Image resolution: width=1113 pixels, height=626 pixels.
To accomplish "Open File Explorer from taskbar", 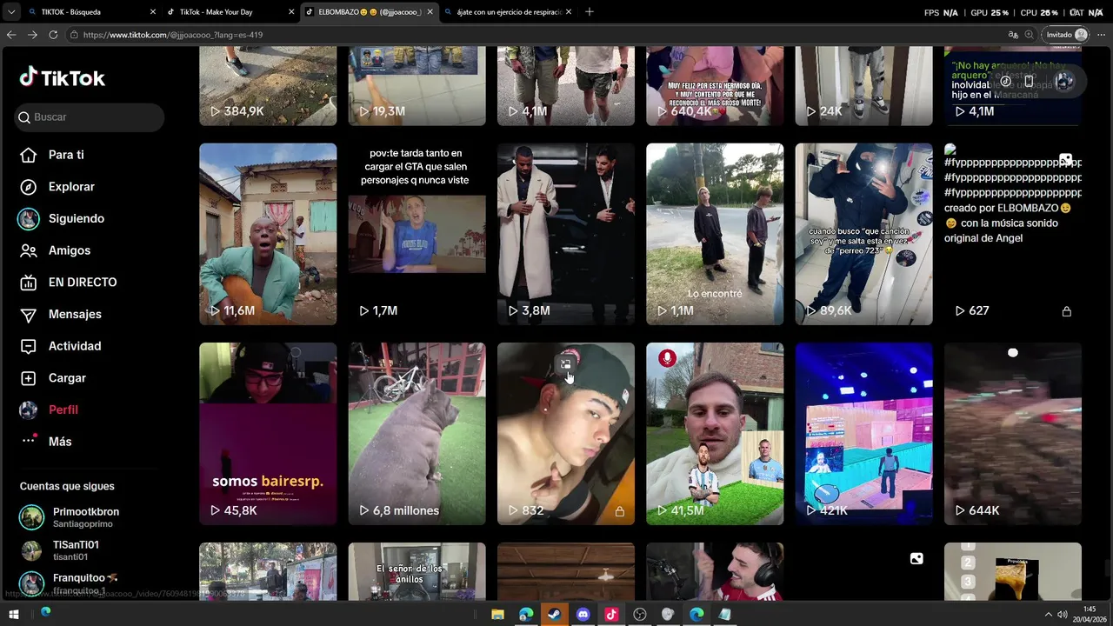I will (497, 615).
